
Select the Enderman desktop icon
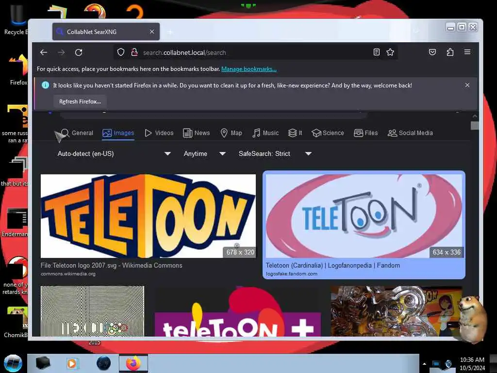tap(15, 222)
